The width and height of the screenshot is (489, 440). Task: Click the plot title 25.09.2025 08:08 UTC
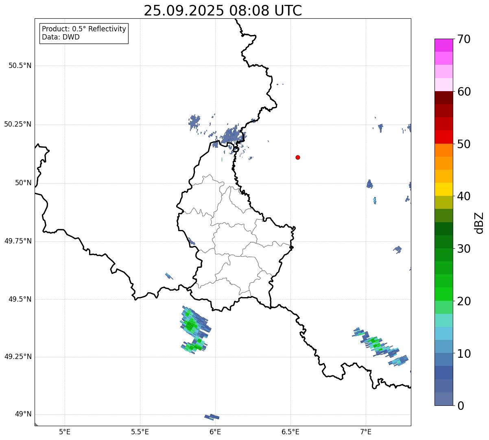pyautogui.click(x=223, y=11)
